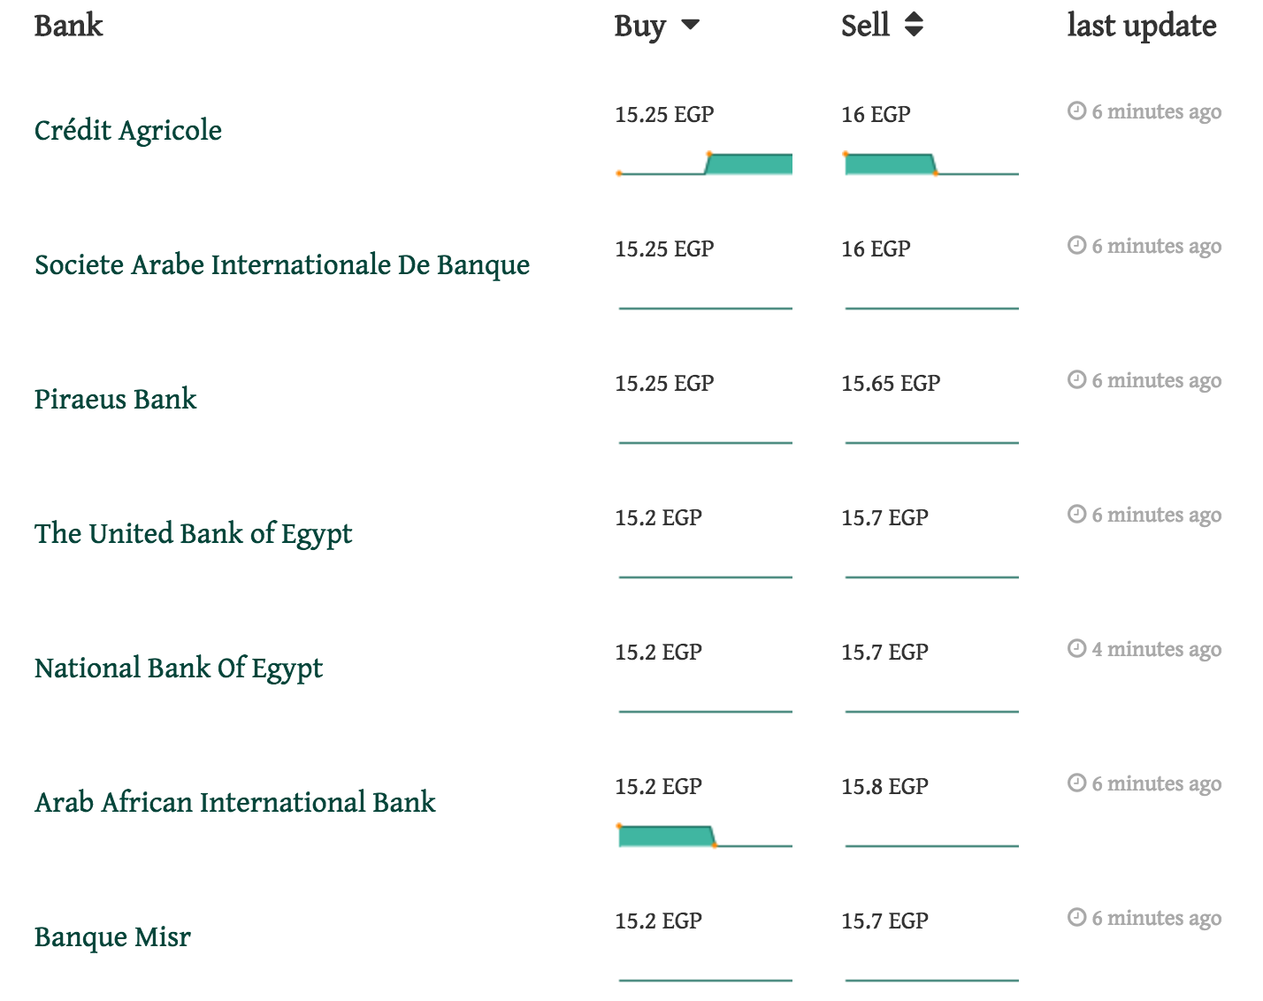Click the clock icon showing 4 minutes ago
The height and width of the screenshot is (1001, 1263).
[1076, 649]
